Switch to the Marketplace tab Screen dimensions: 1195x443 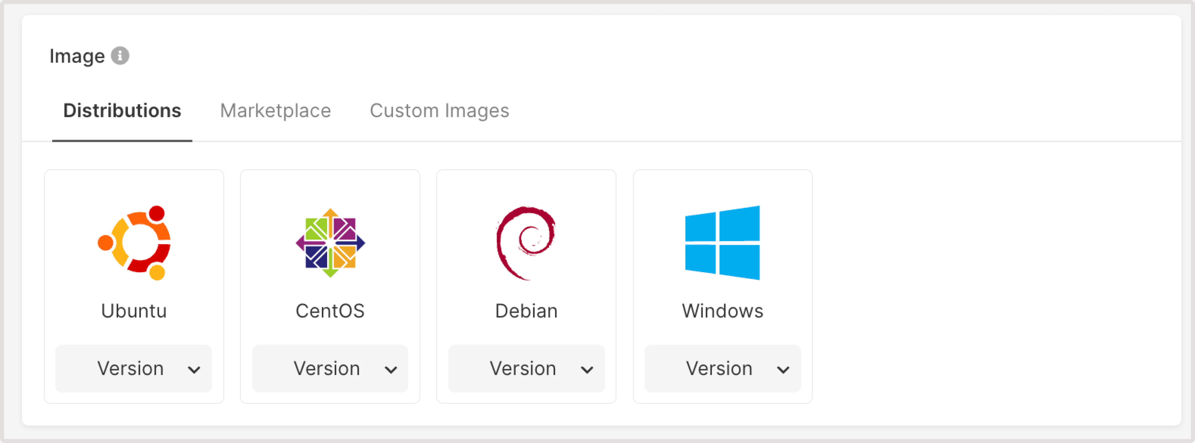tap(276, 110)
